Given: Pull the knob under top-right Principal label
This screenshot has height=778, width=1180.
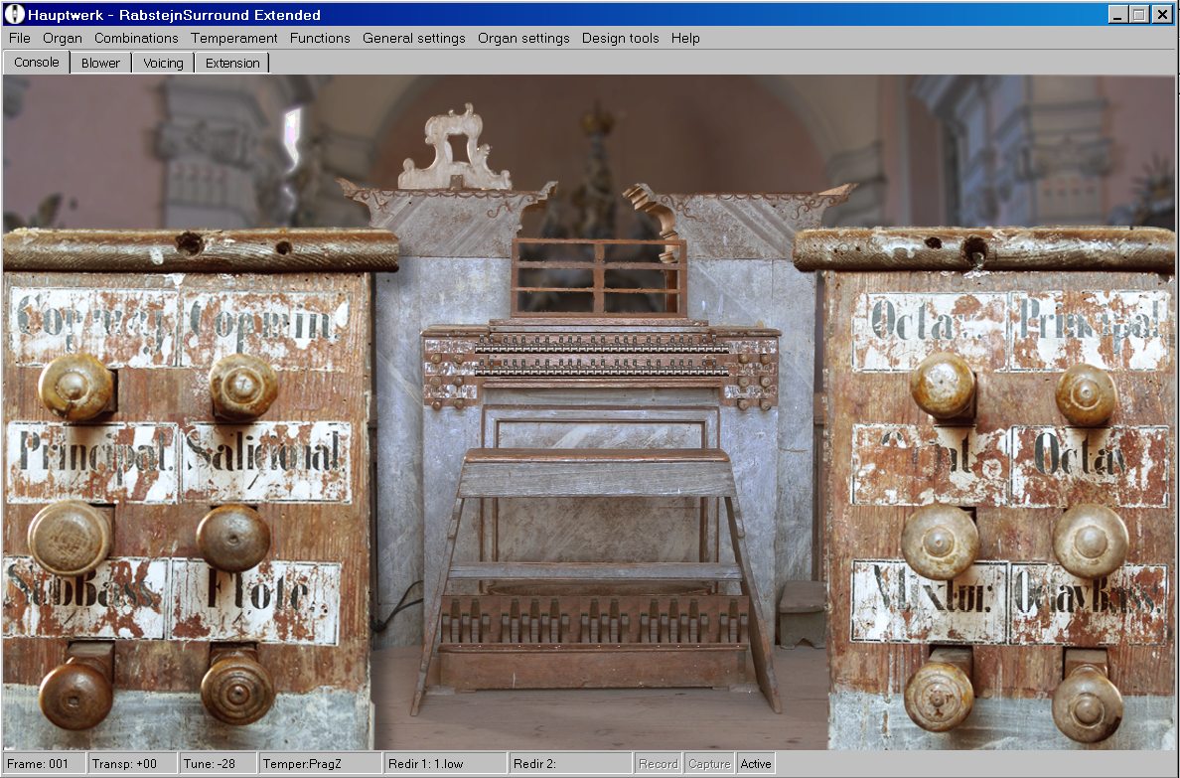Looking at the screenshot, I should [x=1086, y=394].
